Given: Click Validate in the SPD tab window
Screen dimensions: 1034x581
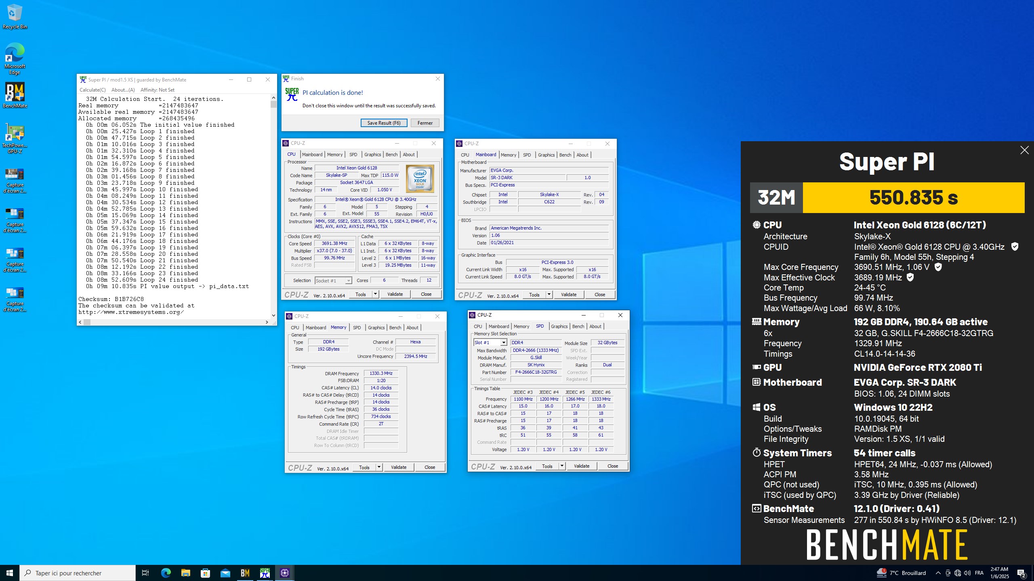Looking at the screenshot, I should click(582, 466).
